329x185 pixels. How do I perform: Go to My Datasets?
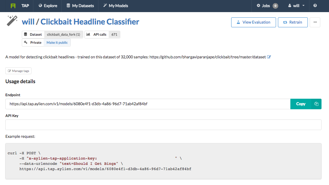click(80, 6)
